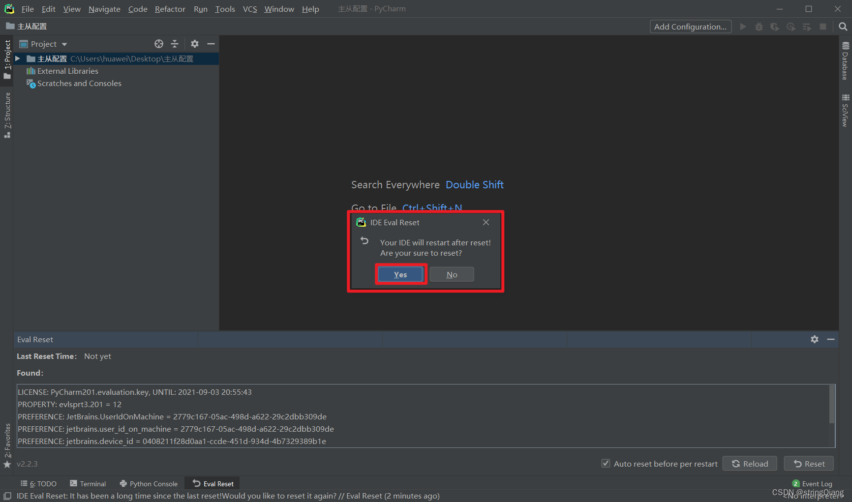852x502 pixels.
Task: Click the LICENSE PyCharm201.evaluation.key line
Action: (135, 392)
